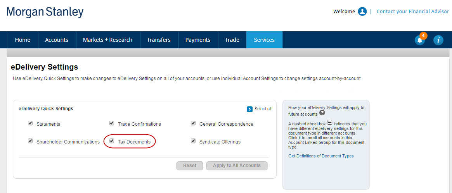Image resolution: width=452 pixels, height=193 pixels.
Task: Toggle the General Correspondence checkbox
Action: (194, 123)
